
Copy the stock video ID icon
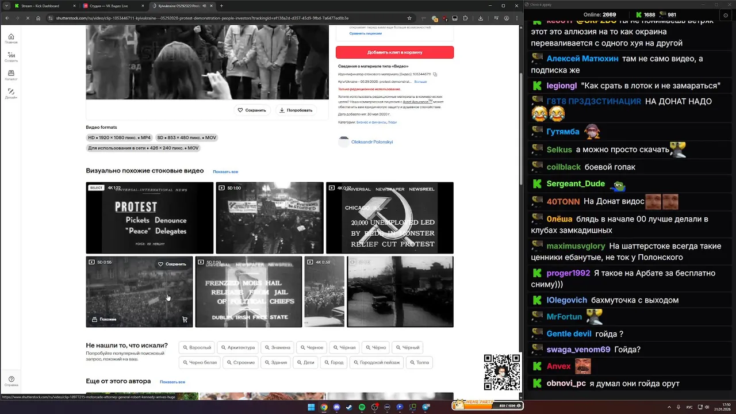[x=435, y=74]
